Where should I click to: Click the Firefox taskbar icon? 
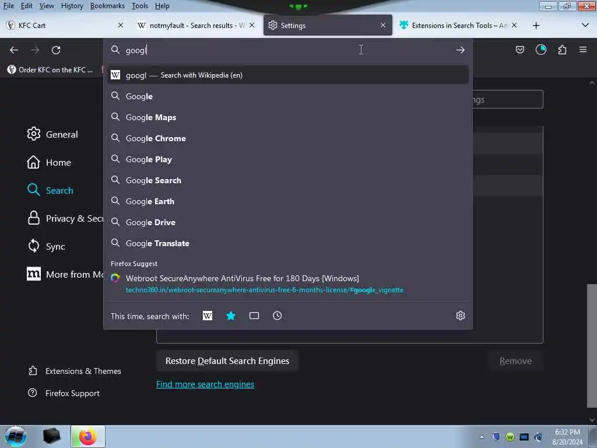(88, 436)
